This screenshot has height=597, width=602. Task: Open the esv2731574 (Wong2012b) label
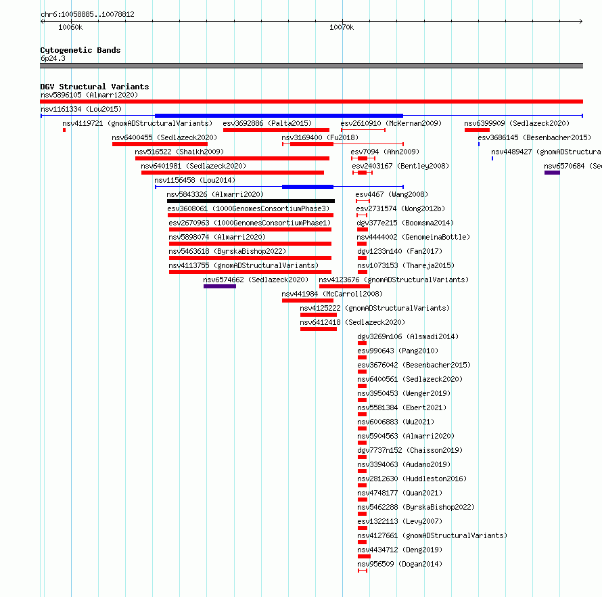[400, 208]
